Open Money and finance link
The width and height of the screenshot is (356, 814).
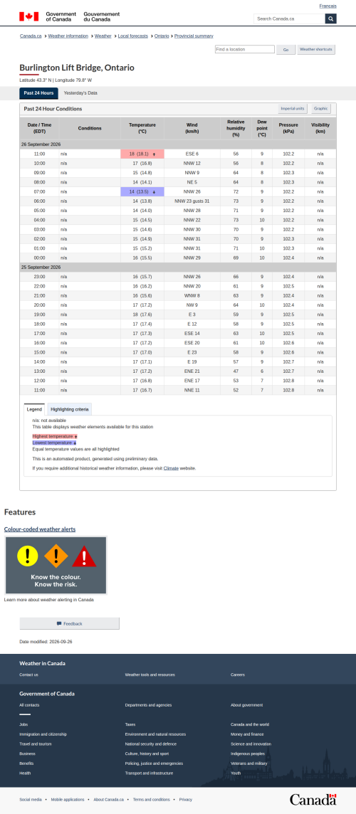(247, 734)
